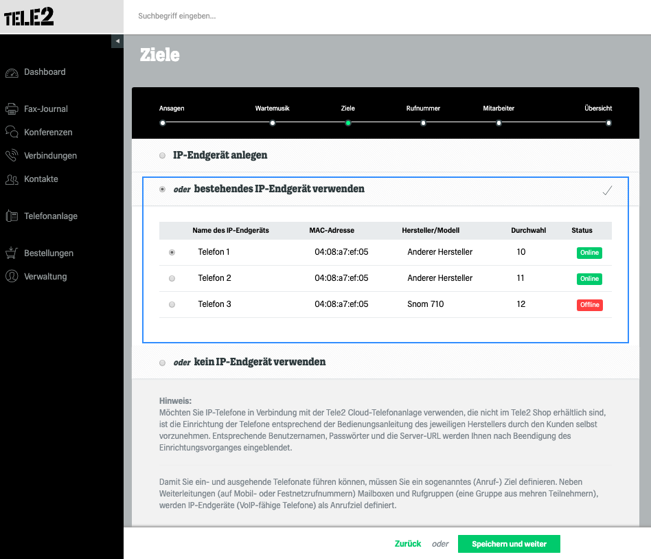Click Speichern und weiter button

[x=509, y=544]
